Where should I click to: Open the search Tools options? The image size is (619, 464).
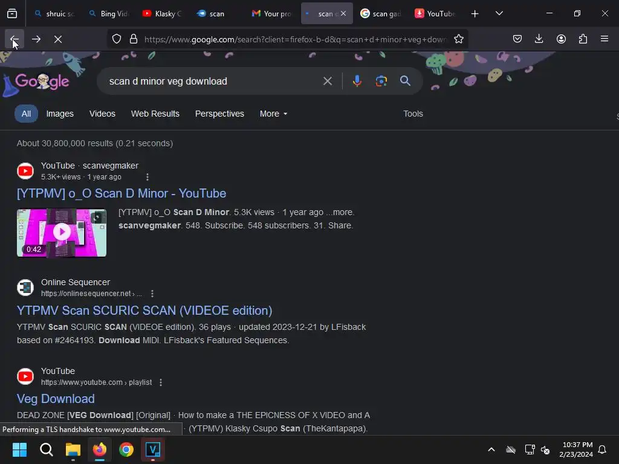pos(413,114)
